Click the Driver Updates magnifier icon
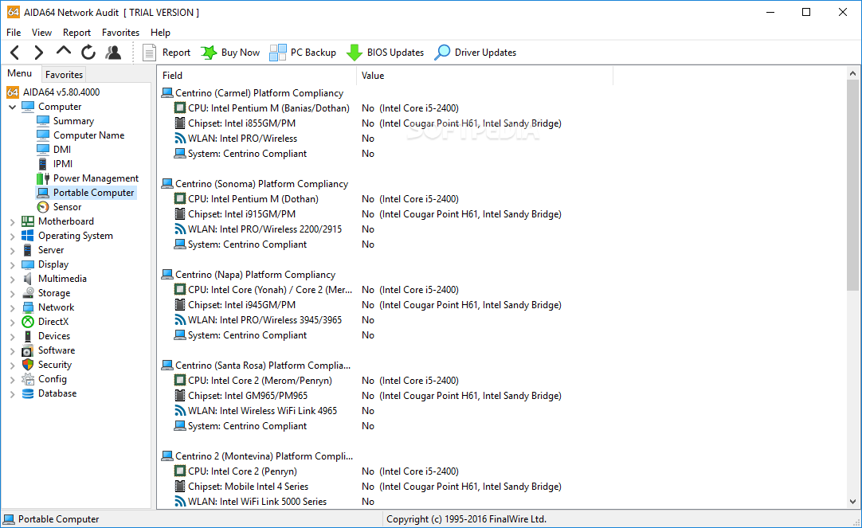 (x=442, y=53)
